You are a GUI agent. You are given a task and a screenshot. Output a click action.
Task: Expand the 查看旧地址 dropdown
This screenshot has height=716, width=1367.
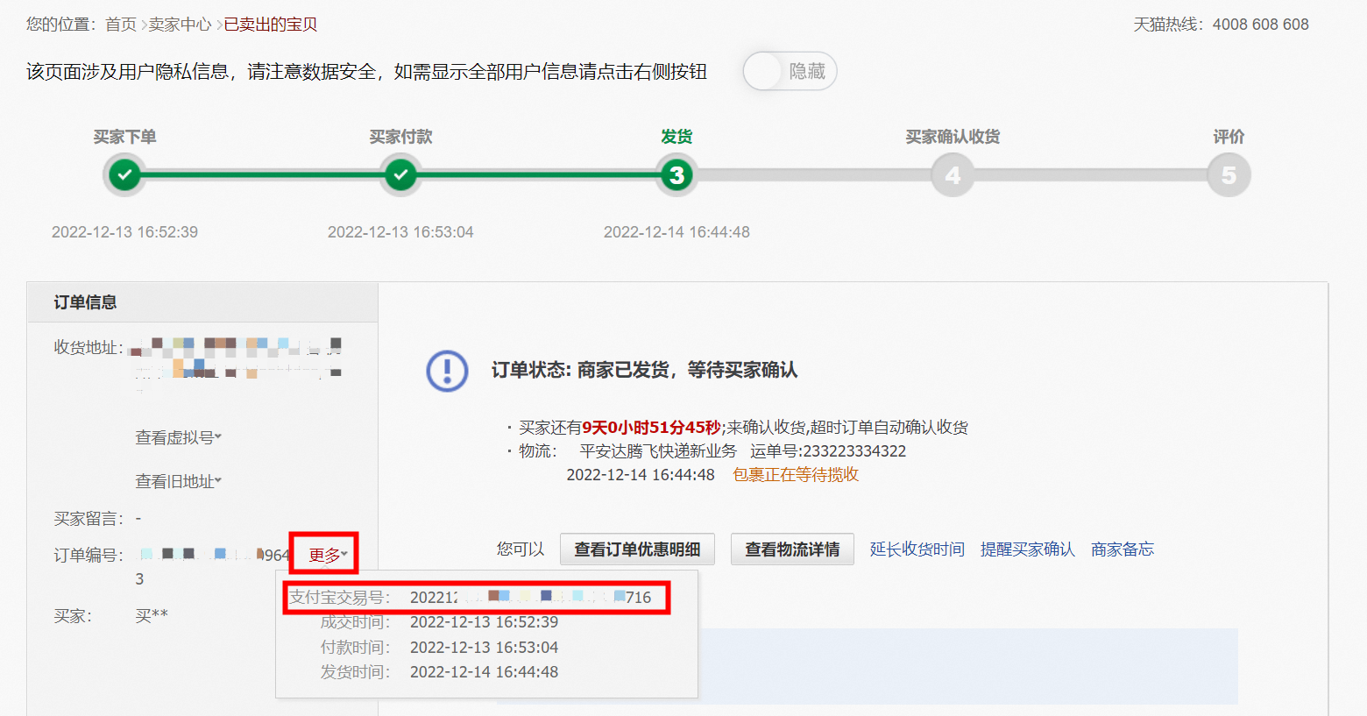point(179,481)
